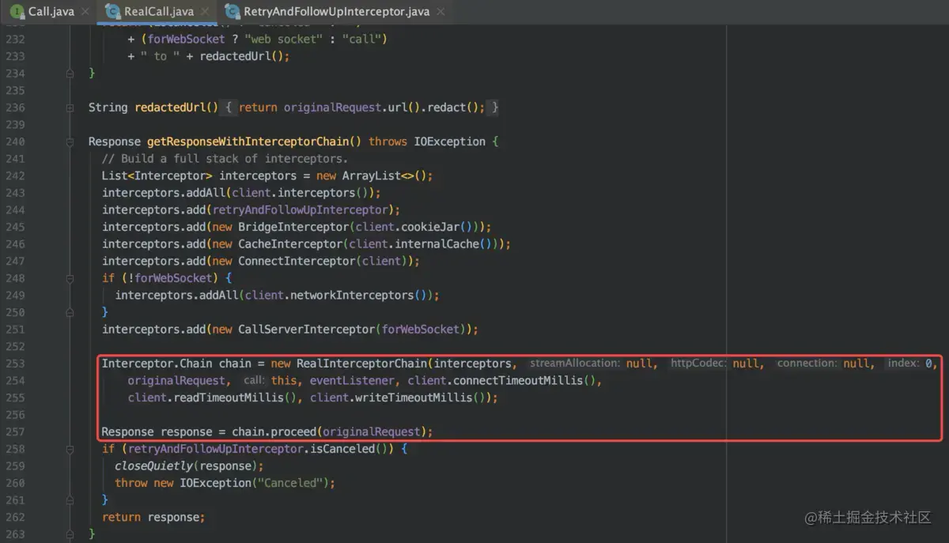Screen dimensions: 949x543
Task: Click the redactedUrl method name on line 236
Action: 169,107
